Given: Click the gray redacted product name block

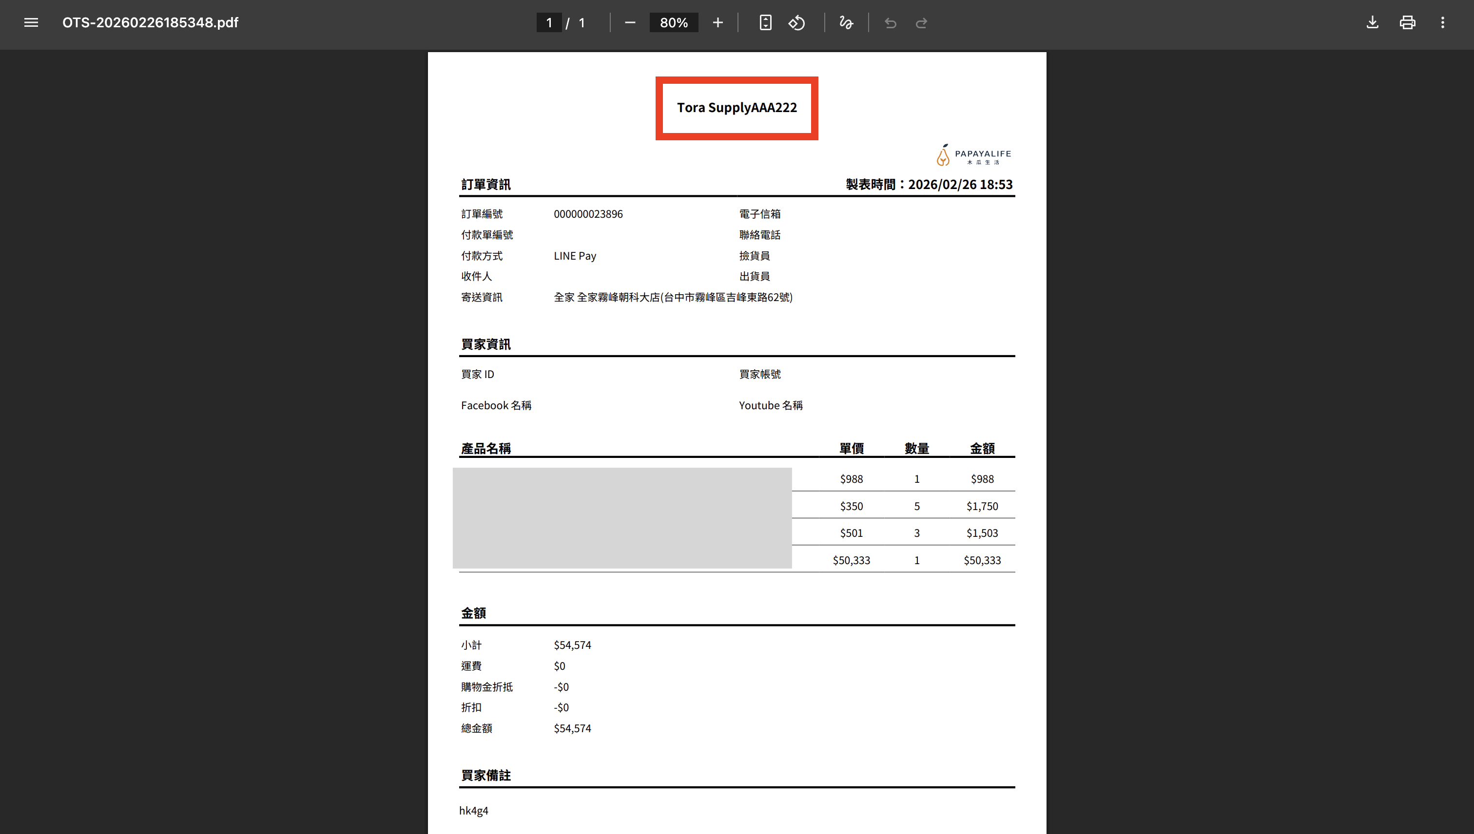Looking at the screenshot, I should tap(622, 518).
